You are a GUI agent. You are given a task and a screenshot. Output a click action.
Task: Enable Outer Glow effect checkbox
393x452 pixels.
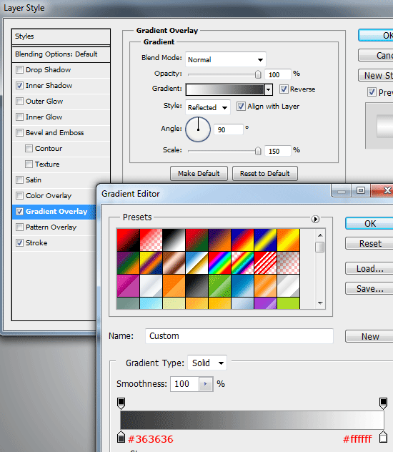pyautogui.click(x=19, y=101)
